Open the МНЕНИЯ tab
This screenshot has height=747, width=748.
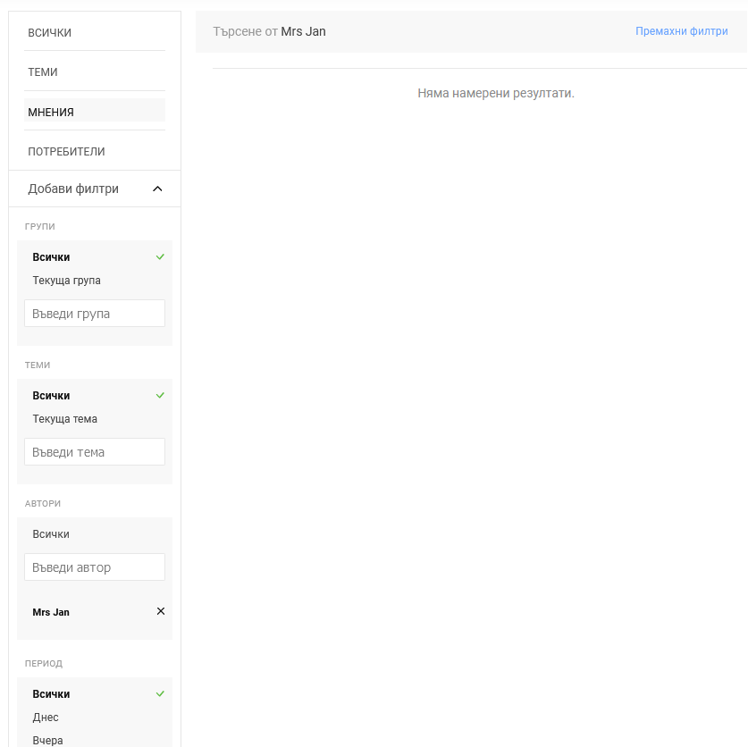tap(95, 112)
